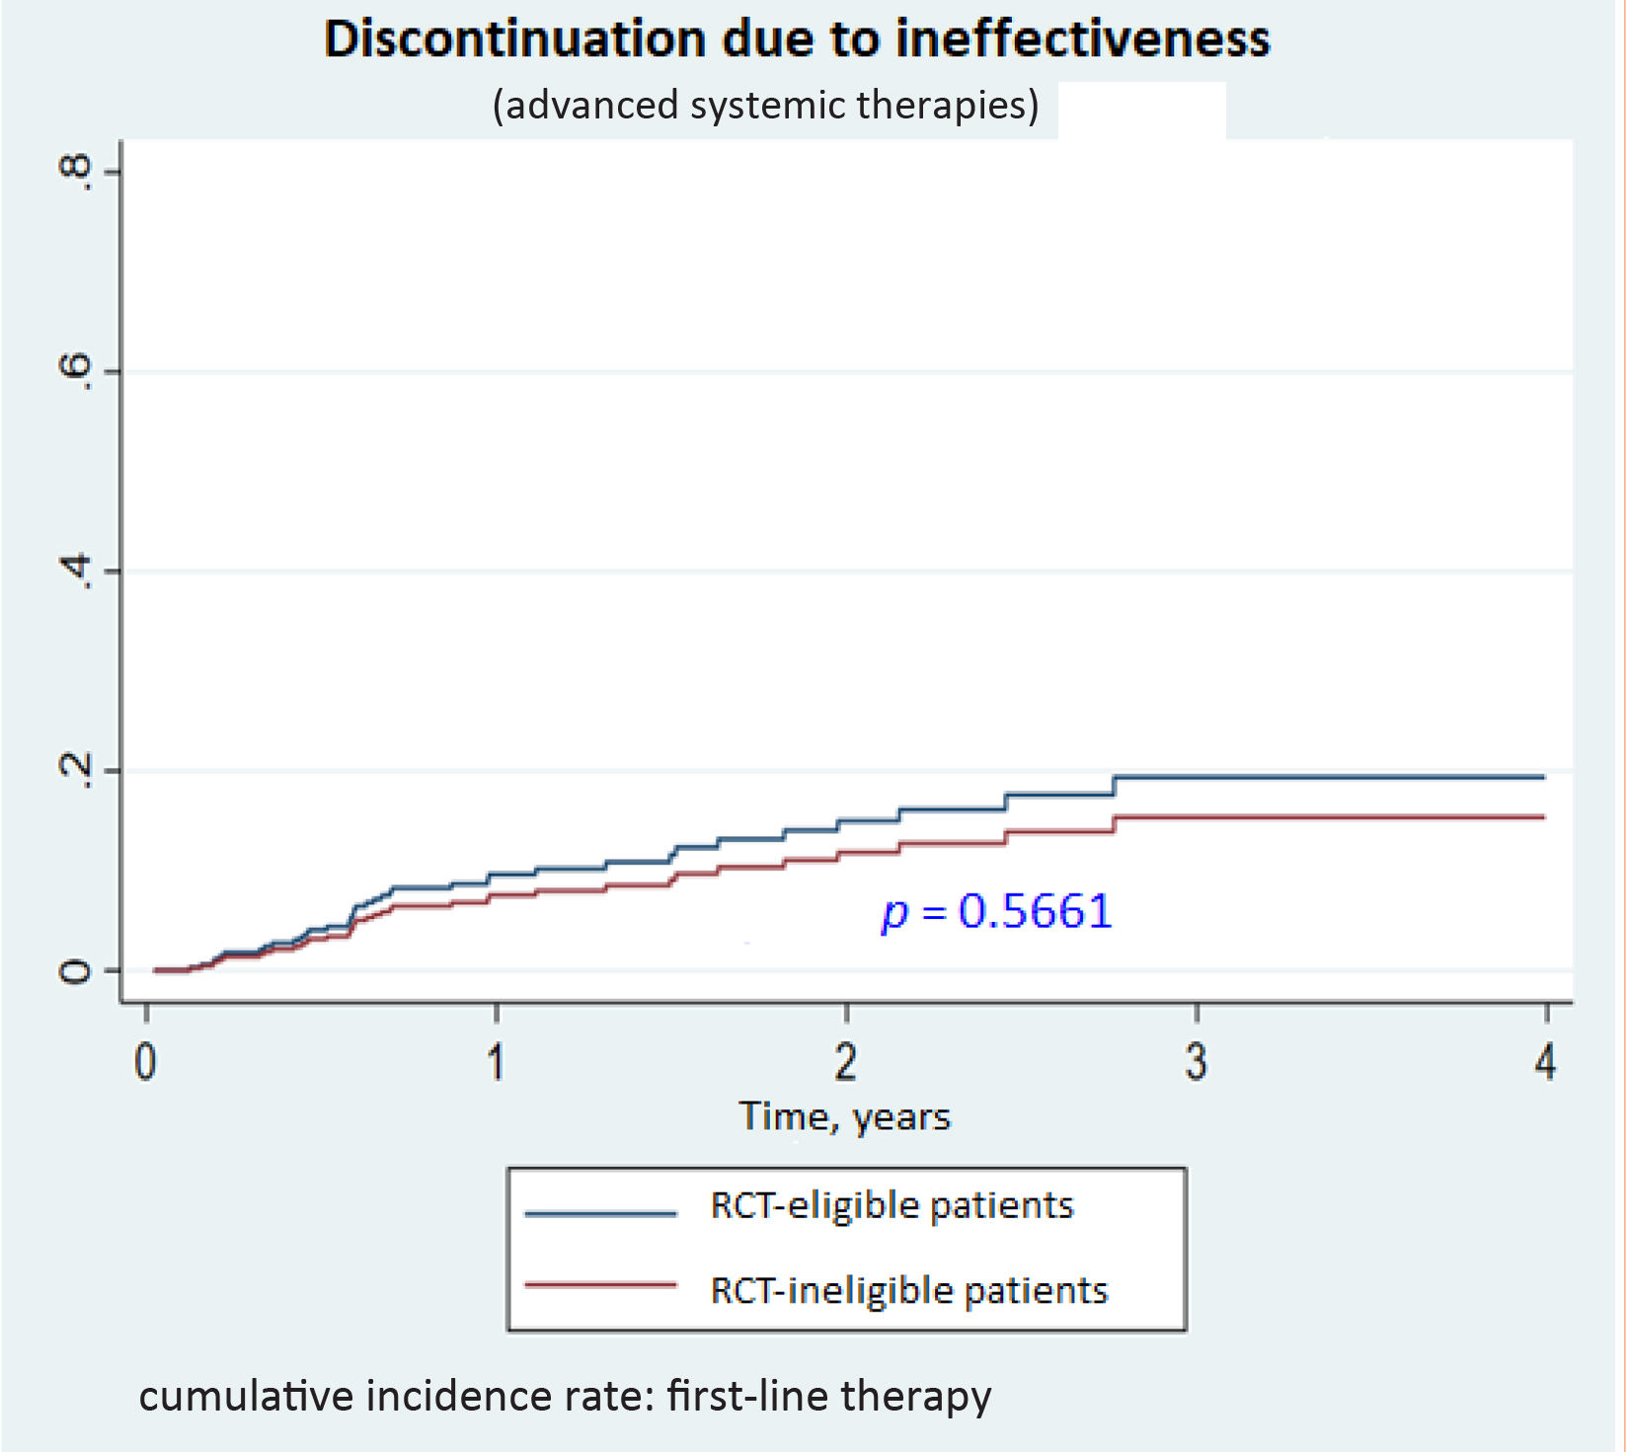Click the 'cumulative incidence rate' caption text
Viewport: 1629px width, 1452px height.
[565, 1396]
